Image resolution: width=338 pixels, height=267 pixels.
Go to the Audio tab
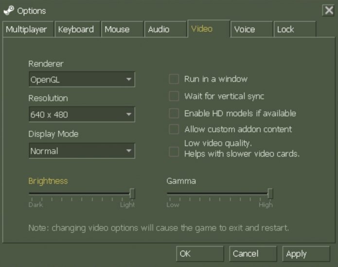pyautogui.click(x=159, y=30)
